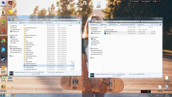The image size is (172, 97).
Task: Create Новая папка in the Crack window
Action: coord(141,25)
